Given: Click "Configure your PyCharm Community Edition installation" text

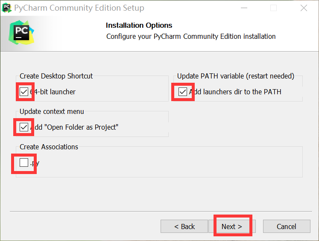Looking at the screenshot, I should pos(191,37).
